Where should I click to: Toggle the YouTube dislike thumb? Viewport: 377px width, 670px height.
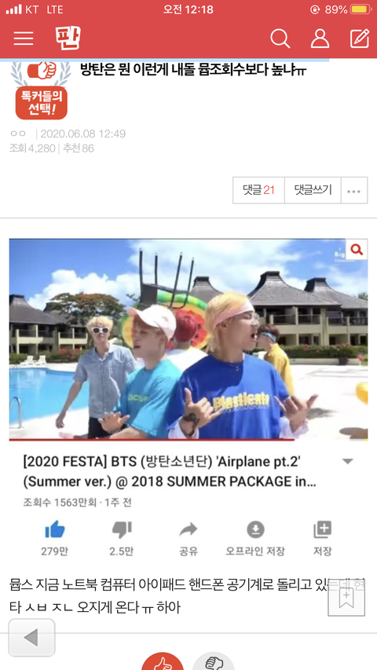[122, 530]
